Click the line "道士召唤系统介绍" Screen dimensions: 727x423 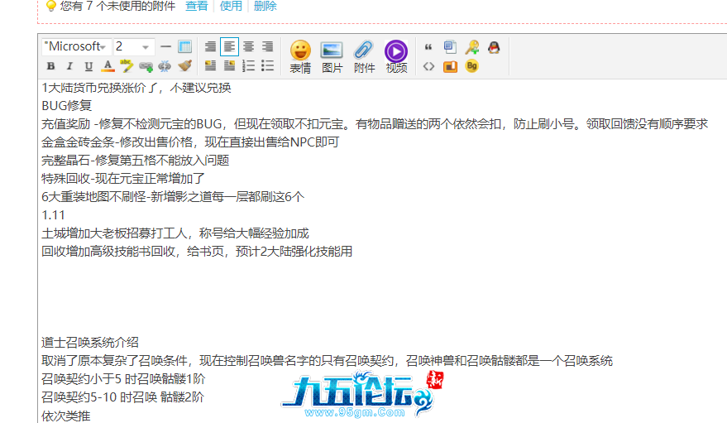(90, 343)
